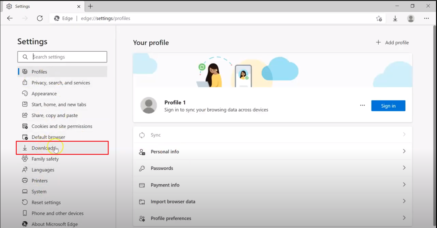Click the Profile preferences icon
The height and width of the screenshot is (228, 437).
pos(142,218)
